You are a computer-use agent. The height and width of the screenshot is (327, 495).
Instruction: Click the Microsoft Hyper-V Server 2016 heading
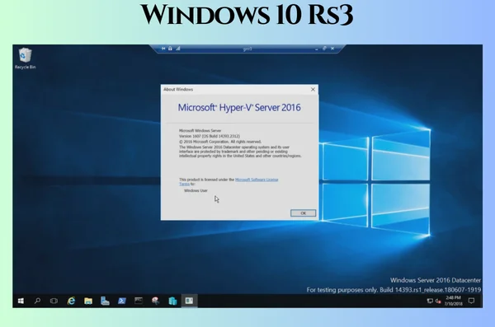pos(239,108)
